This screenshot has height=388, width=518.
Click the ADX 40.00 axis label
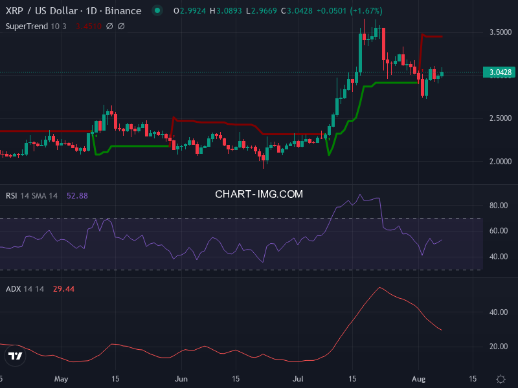pos(498,312)
